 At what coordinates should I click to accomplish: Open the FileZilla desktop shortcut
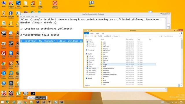3,55
